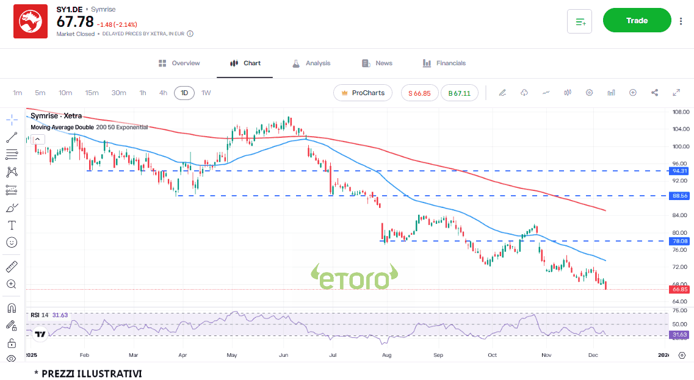Viewport: 694px width, 380px height.
Task: Click the zoom in magnifier tool
Action: click(12, 284)
